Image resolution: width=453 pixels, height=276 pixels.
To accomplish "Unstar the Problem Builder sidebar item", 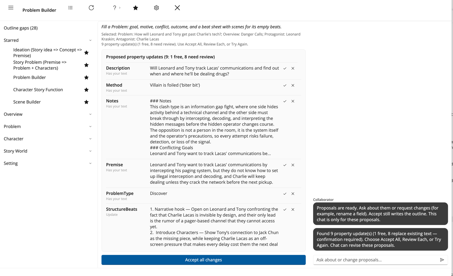I will coord(86,77).
